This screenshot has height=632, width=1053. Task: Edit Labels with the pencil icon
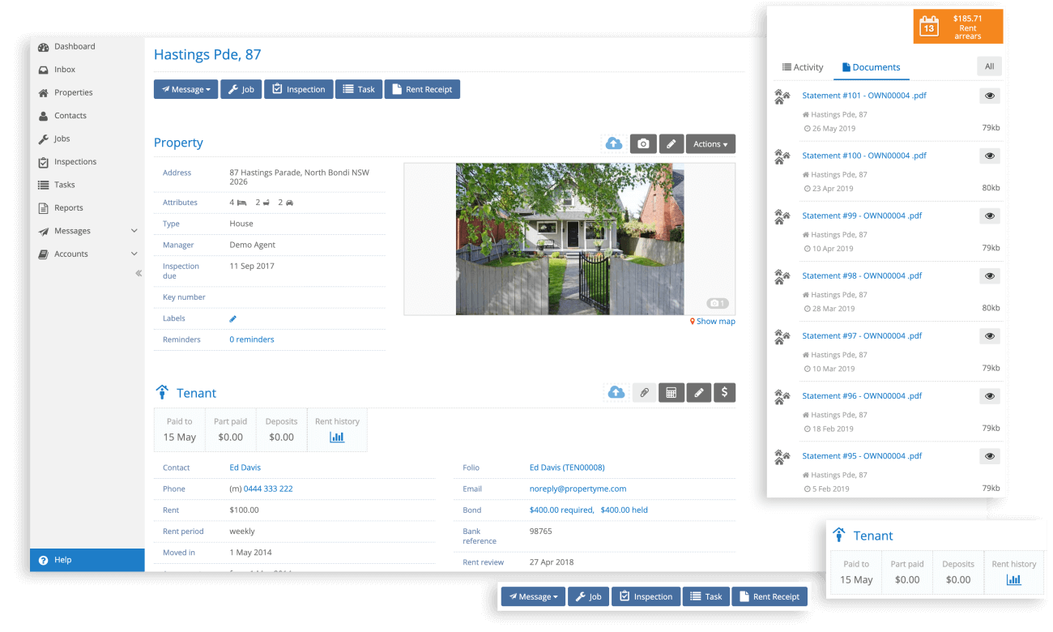click(x=233, y=319)
